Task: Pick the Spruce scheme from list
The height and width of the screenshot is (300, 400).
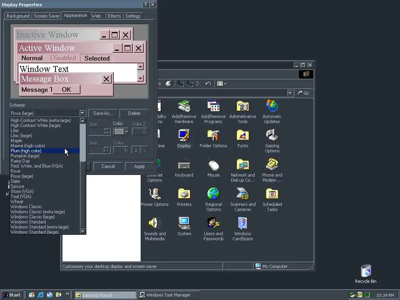Action: 45,186
